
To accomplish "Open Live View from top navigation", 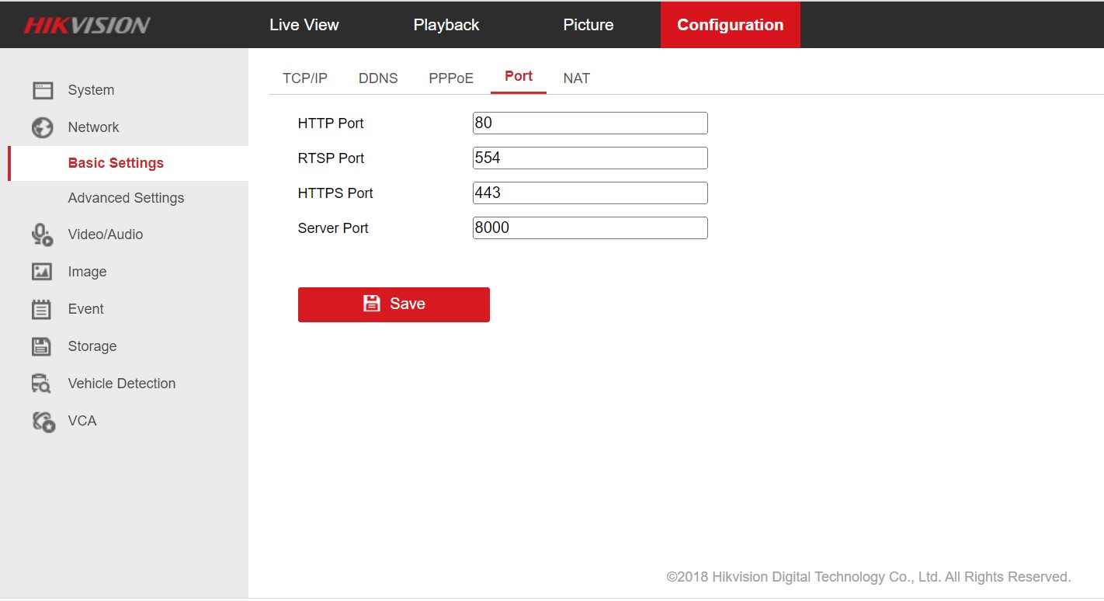I will (x=304, y=25).
